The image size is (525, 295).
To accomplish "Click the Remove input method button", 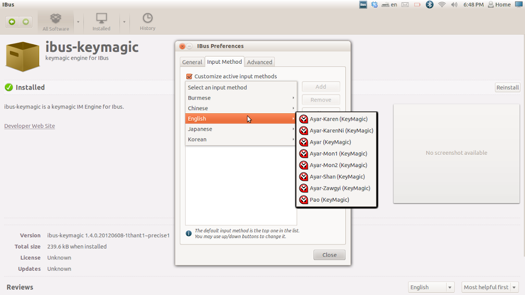I will click(x=321, y=100).
